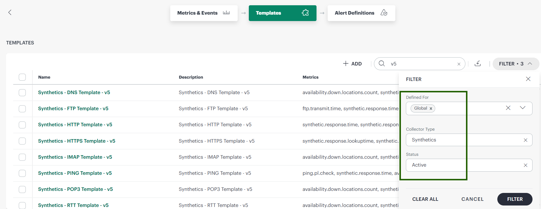Click the ping.pl.check metrics cell

351,173
